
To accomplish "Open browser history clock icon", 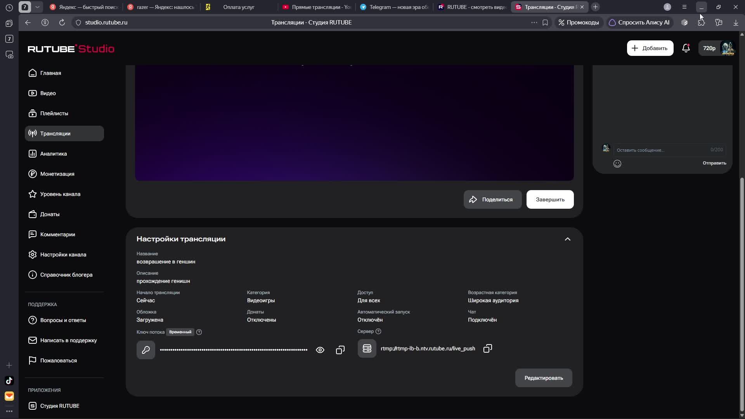I will (9, 7).
